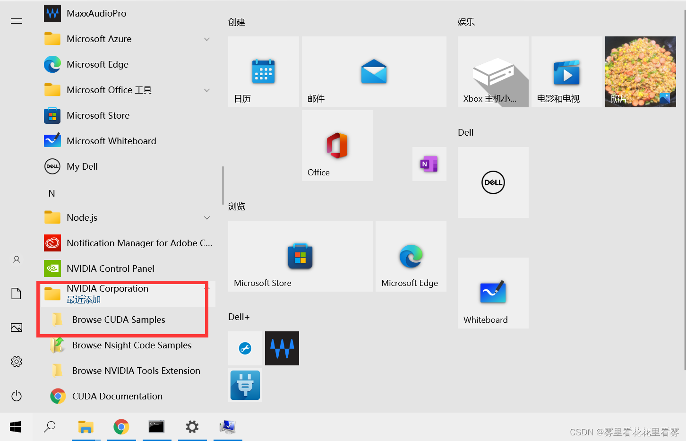Open the Mail (邮件) tile

(374, 72)
